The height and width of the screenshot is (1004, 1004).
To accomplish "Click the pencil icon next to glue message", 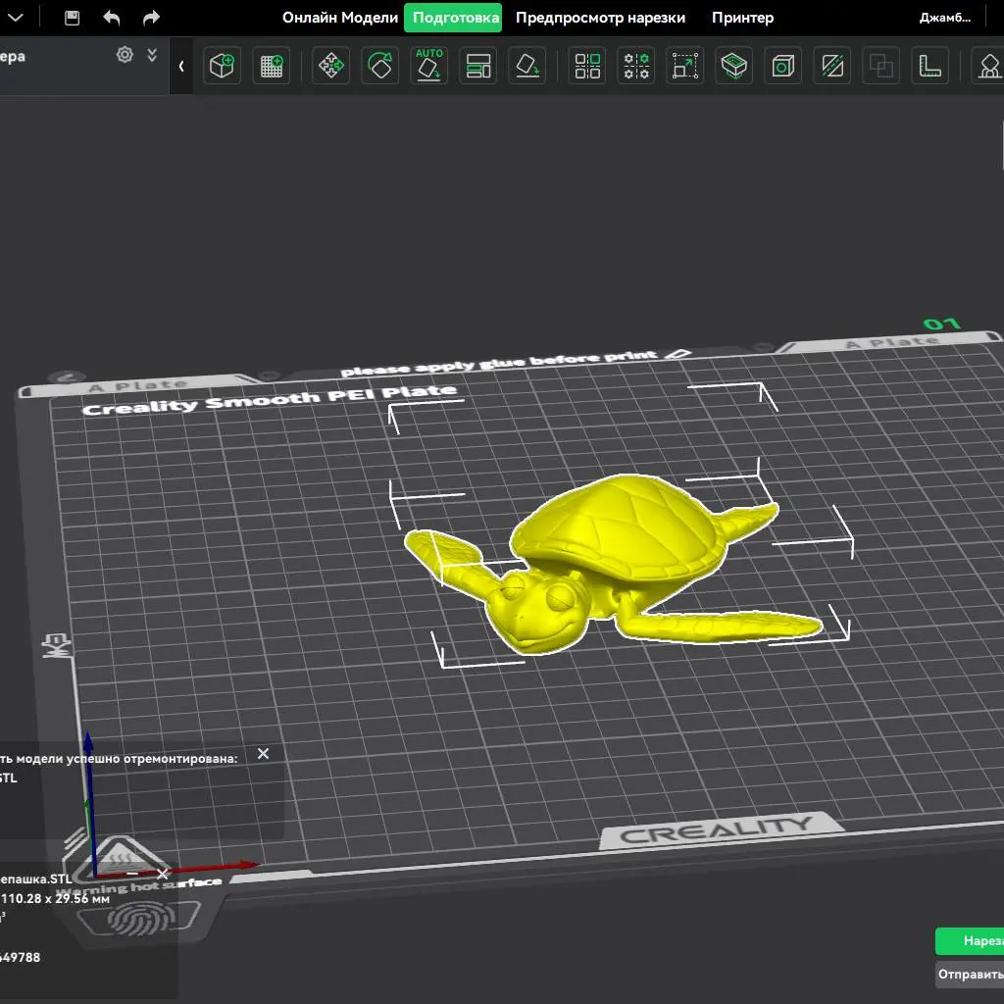I will click(678, 354).
